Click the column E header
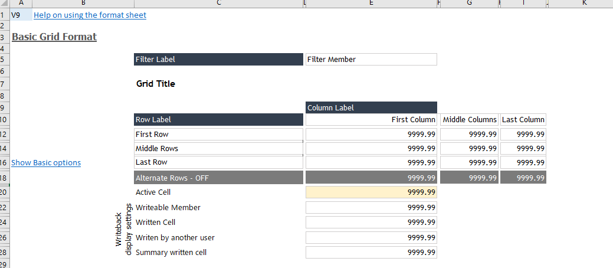The image size is (613, 268). pos(371,4)
